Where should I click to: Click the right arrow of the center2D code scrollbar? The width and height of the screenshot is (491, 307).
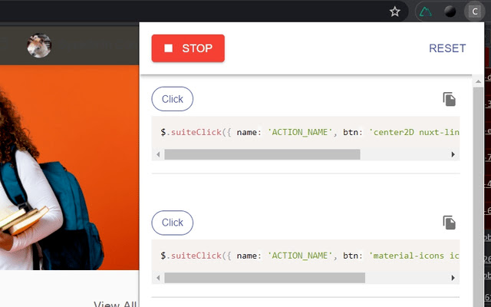pos(453,154)
